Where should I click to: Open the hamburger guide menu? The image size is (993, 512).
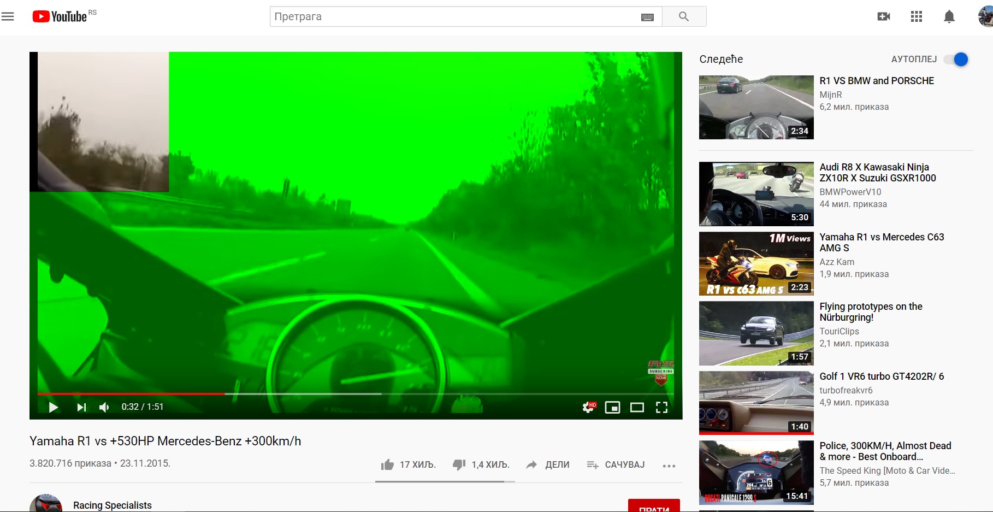pyautogui.click(x=8, y=16)
